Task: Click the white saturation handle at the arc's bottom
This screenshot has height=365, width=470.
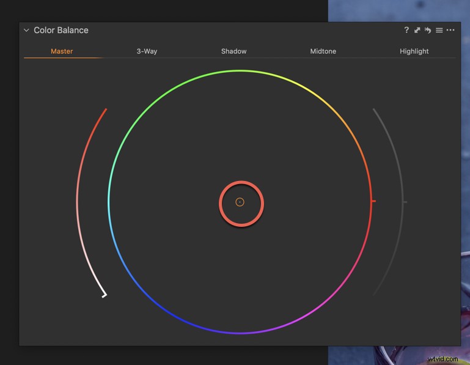Action: (105, 295)
